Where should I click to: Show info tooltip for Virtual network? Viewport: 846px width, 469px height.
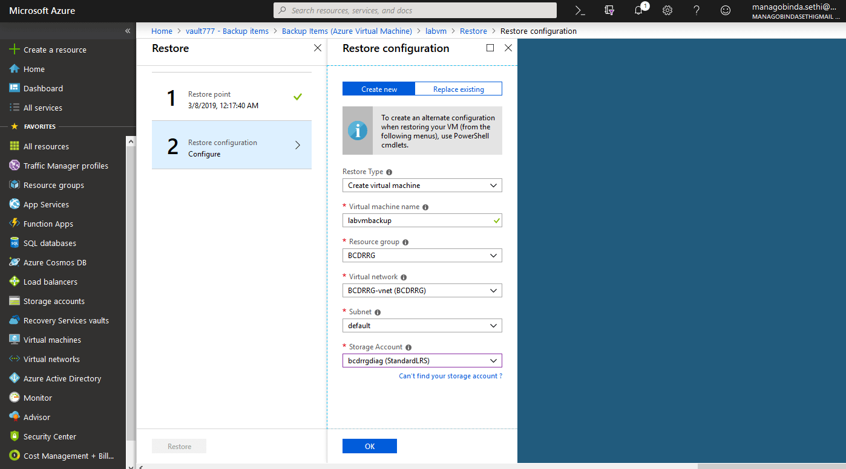(x=404, y=277)
